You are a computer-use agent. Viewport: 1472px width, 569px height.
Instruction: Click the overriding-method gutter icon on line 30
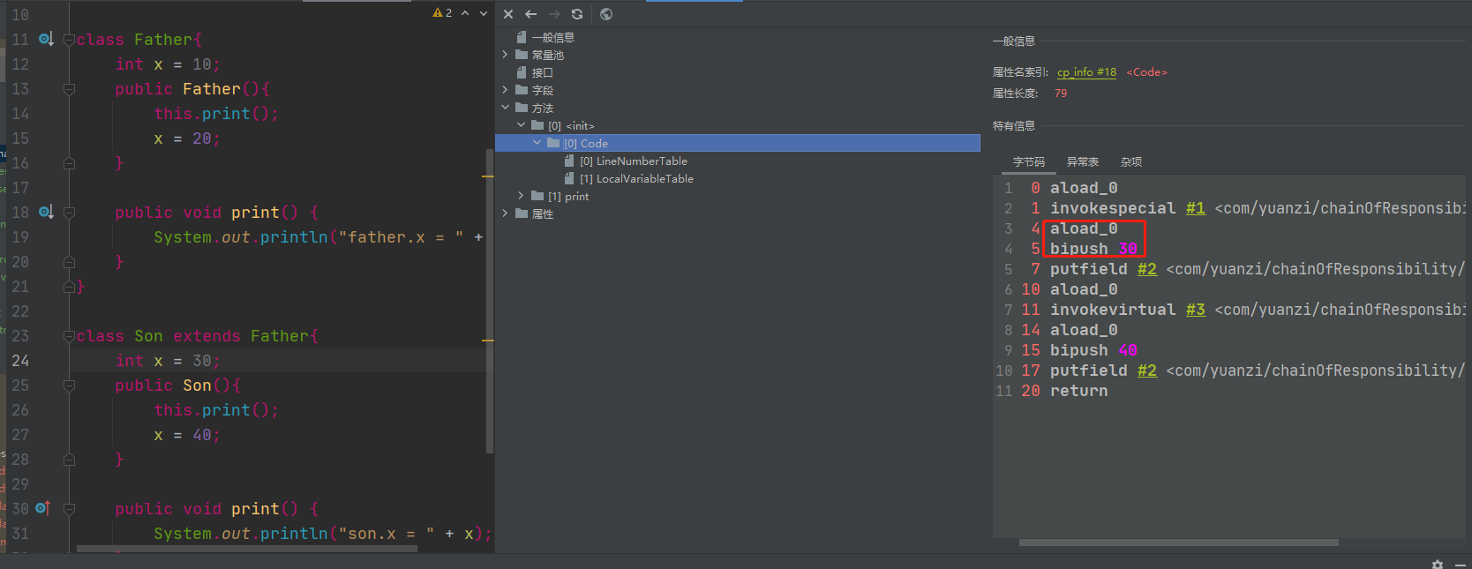coord(42,508)
